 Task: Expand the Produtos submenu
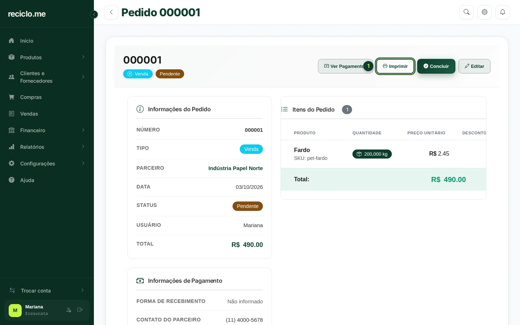tap(47, 57)
